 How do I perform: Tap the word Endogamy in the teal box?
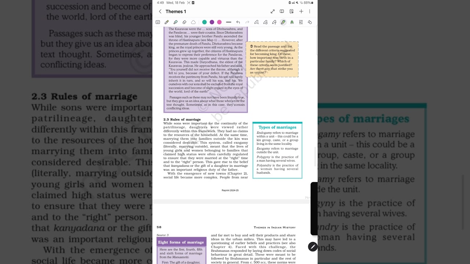(x=264, y=133)
